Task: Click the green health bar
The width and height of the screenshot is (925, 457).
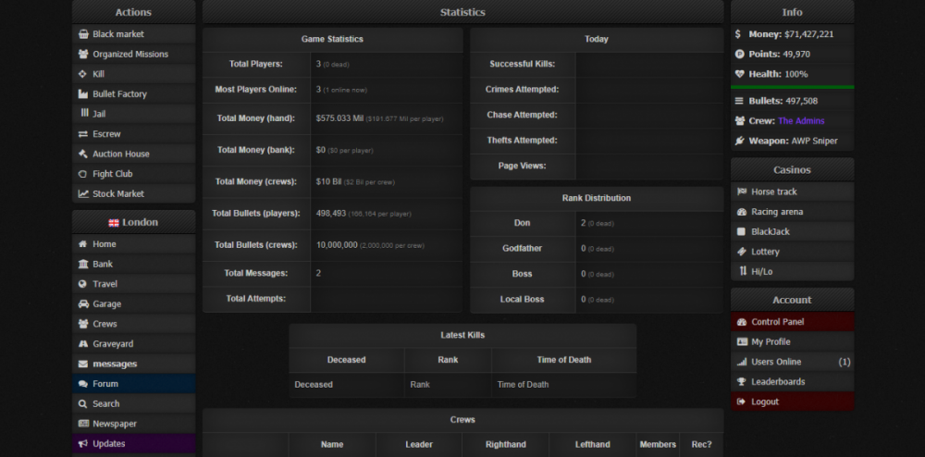Action: pyautogui.click(x=793, y=87)
